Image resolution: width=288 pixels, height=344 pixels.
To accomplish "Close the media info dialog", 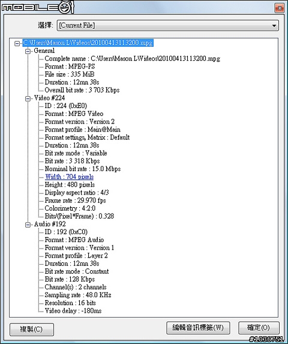I will tap(280, 8).
